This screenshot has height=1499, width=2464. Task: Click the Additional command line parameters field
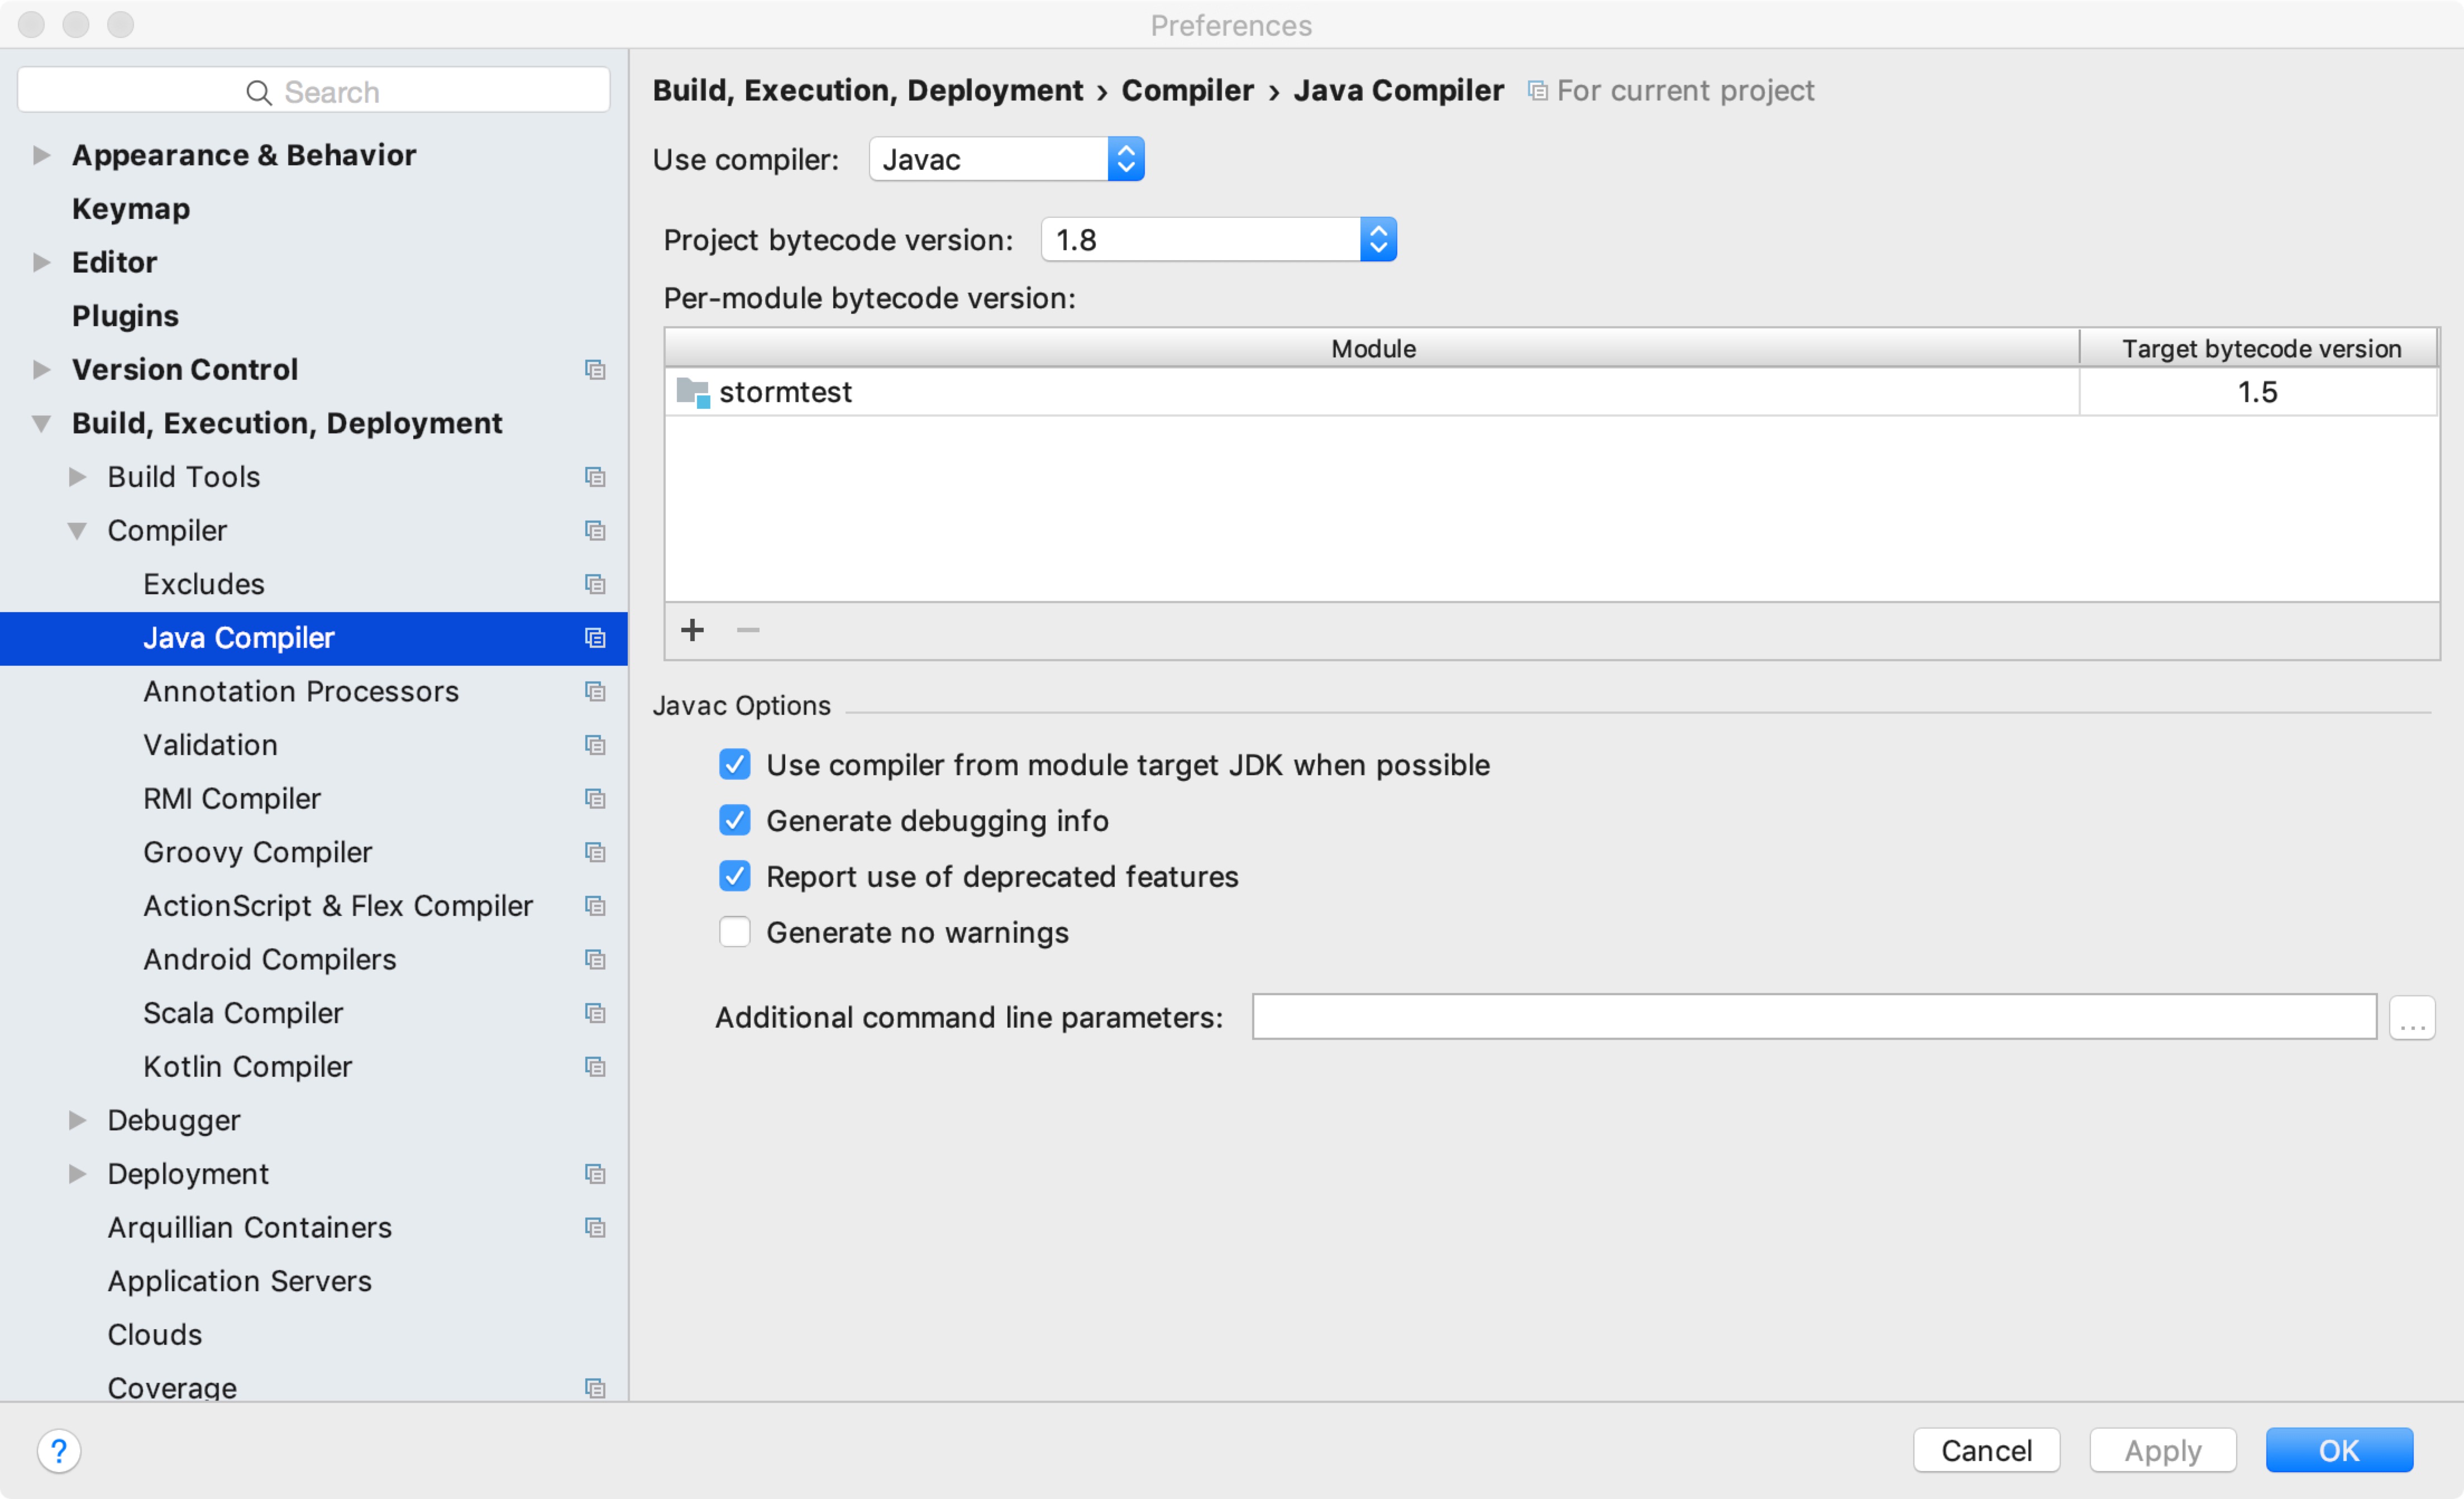point(1813,1017)
